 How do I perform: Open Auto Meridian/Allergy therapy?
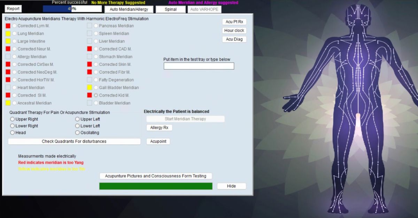(129, 9)
